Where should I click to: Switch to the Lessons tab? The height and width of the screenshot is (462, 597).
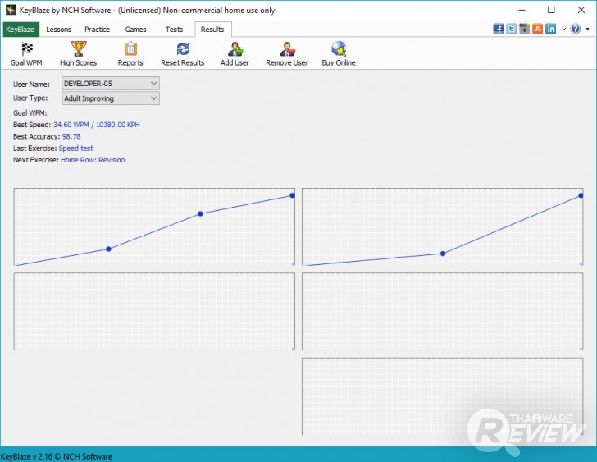point(59,30)
